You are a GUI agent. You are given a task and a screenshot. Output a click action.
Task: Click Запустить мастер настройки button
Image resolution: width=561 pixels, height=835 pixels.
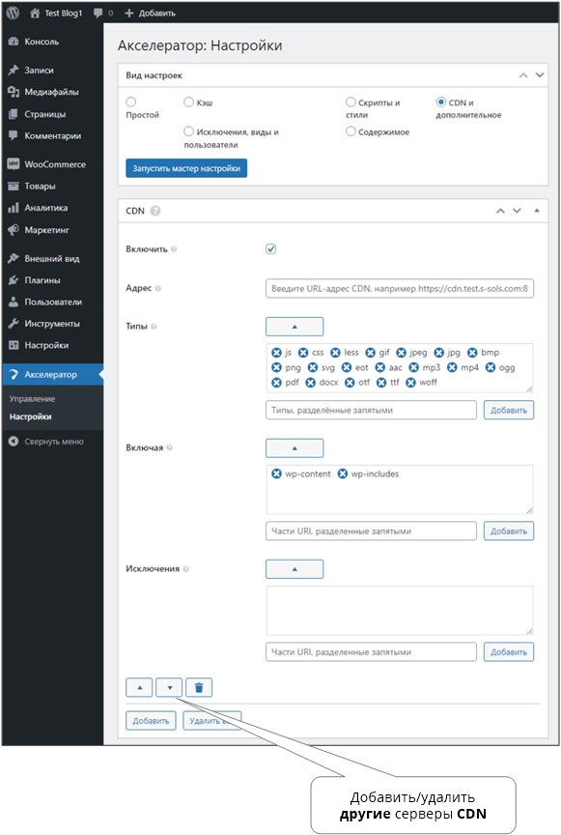[x=186, y=168]
